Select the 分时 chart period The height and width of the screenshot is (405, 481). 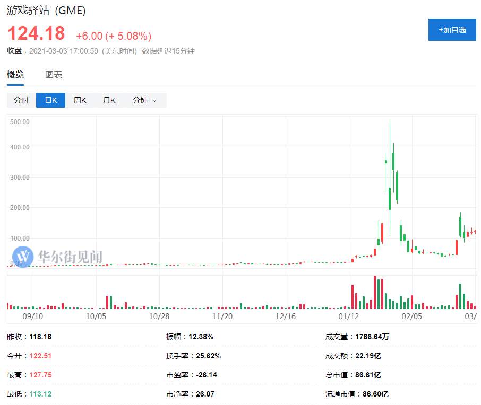[x=21, y=100]
